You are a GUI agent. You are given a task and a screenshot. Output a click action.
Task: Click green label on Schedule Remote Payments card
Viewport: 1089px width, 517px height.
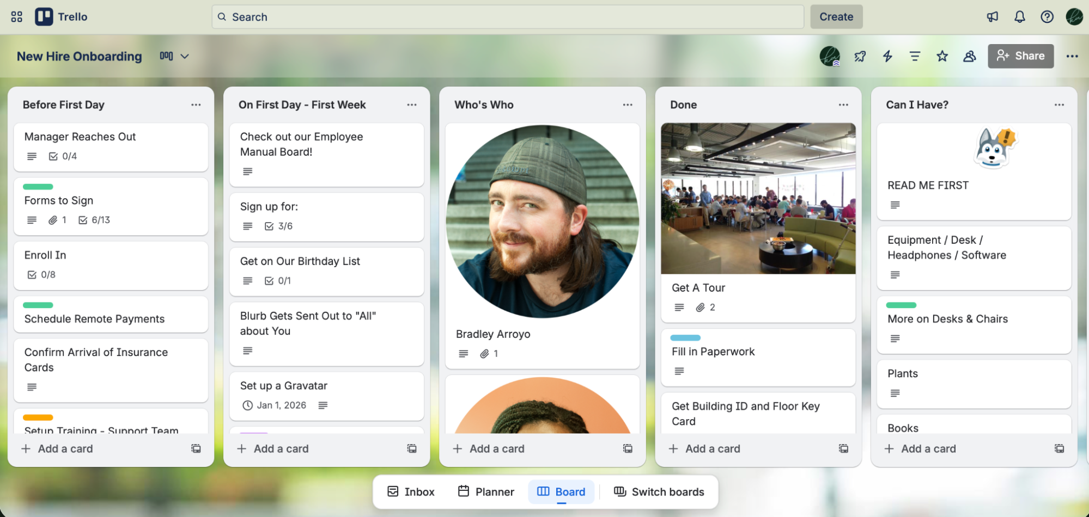[x=38, y=305]
